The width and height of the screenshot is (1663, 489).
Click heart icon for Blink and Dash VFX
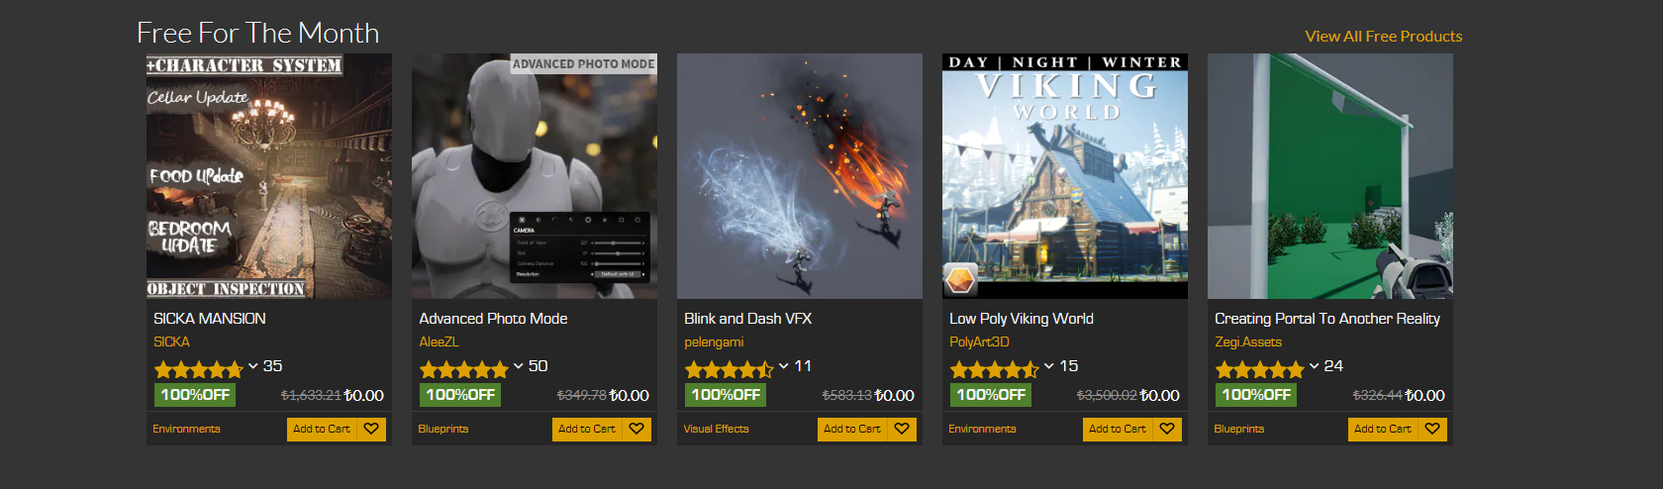(x=902, y=429)
